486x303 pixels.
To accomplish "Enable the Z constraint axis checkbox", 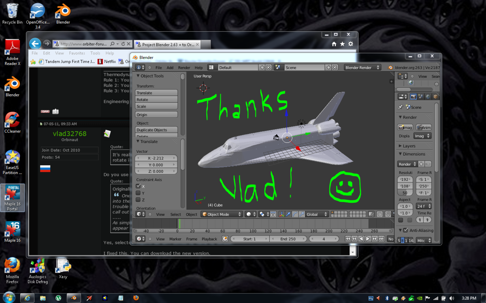I will pos(138,200).
